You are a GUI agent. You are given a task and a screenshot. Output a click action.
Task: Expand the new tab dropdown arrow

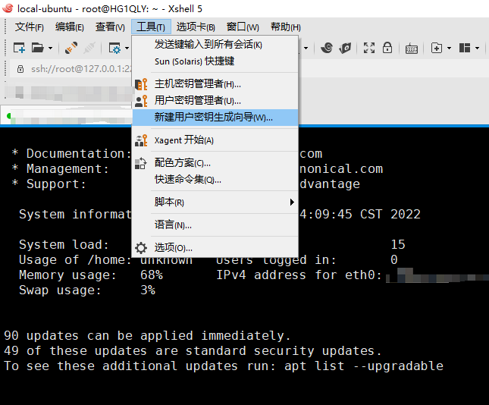[449, 49]
